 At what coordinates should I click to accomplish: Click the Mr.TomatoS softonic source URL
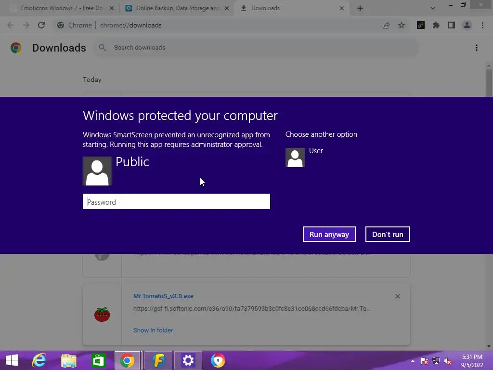pos(252,309)
